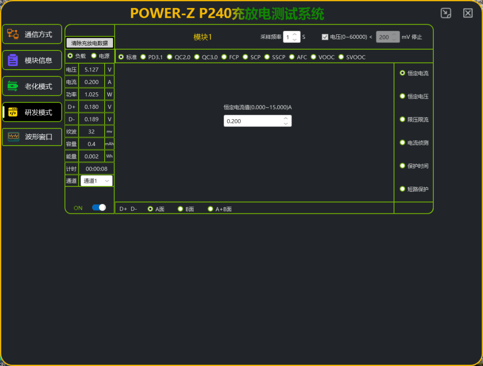Click the 功率 1.025 value

[x=92, y=94]
